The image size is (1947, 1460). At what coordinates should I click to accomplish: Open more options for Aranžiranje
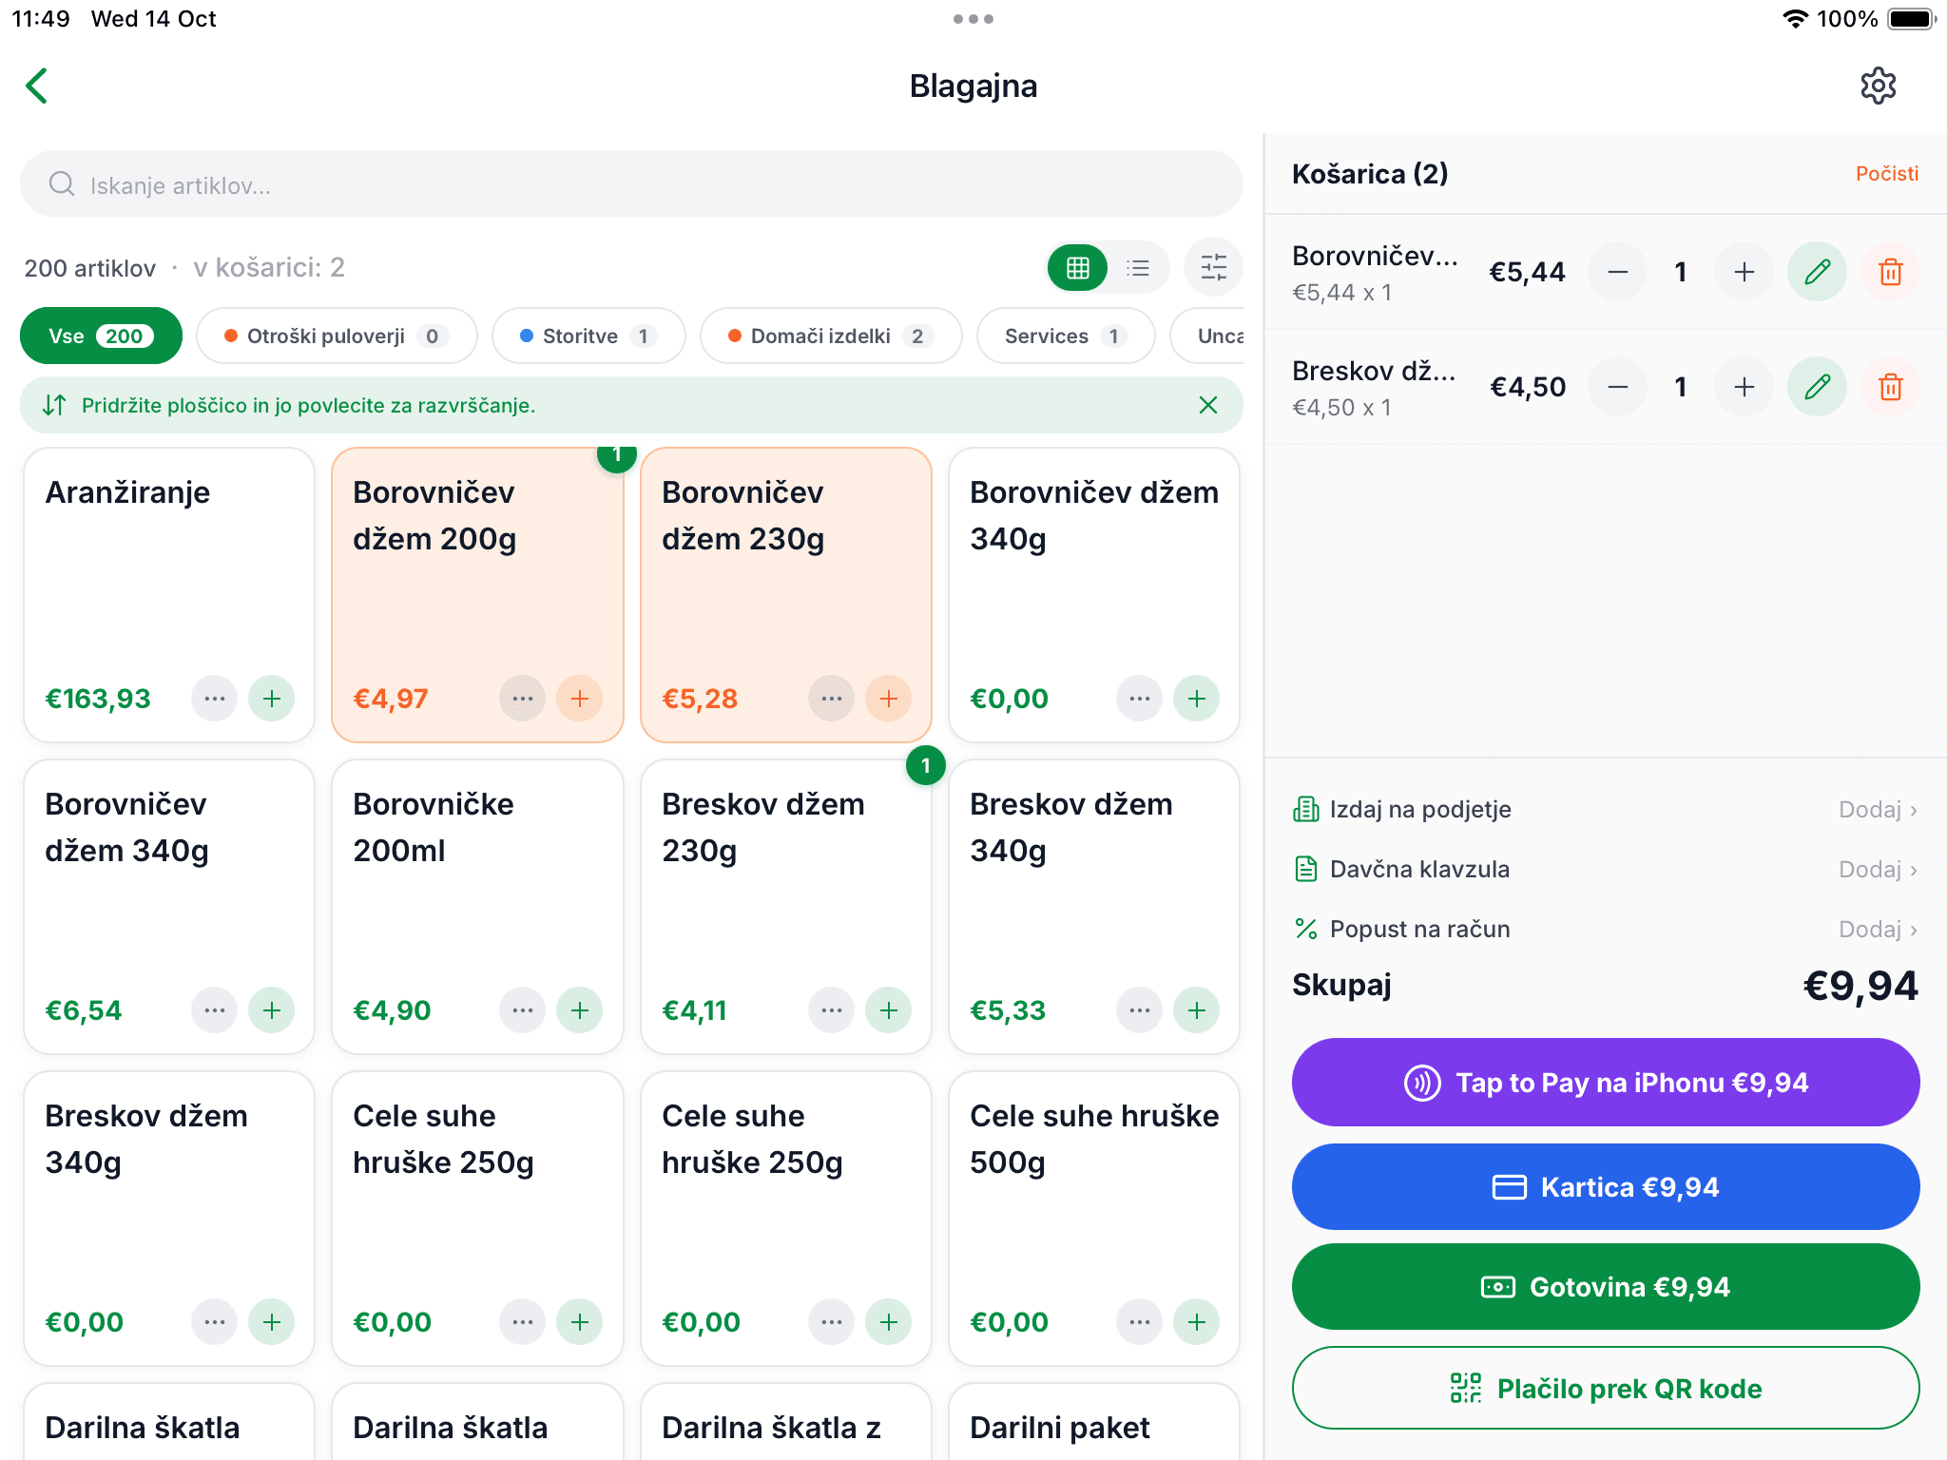(x=215, y=699)
